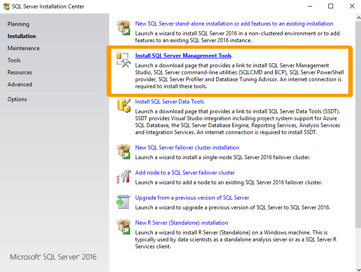Open the Tools section

[14, 60]
